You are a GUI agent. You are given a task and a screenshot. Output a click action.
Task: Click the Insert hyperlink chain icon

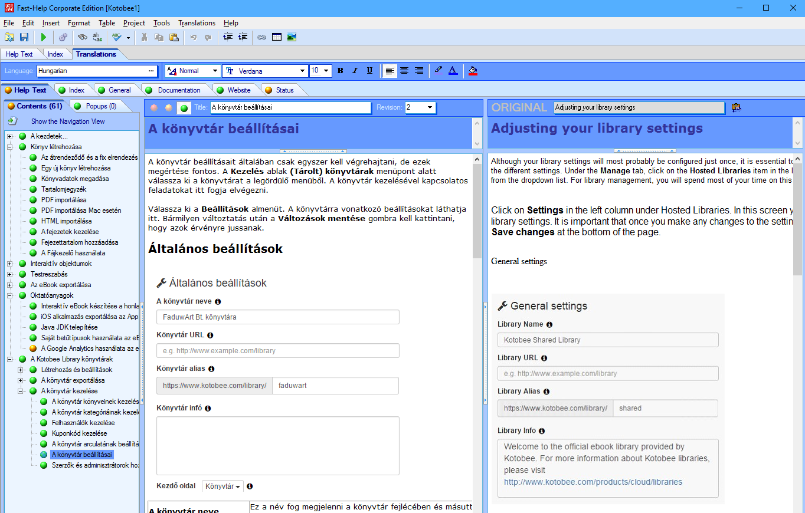point(262,37)
